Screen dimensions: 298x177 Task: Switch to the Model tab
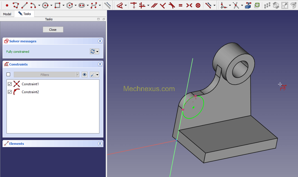tap(7, 14)
